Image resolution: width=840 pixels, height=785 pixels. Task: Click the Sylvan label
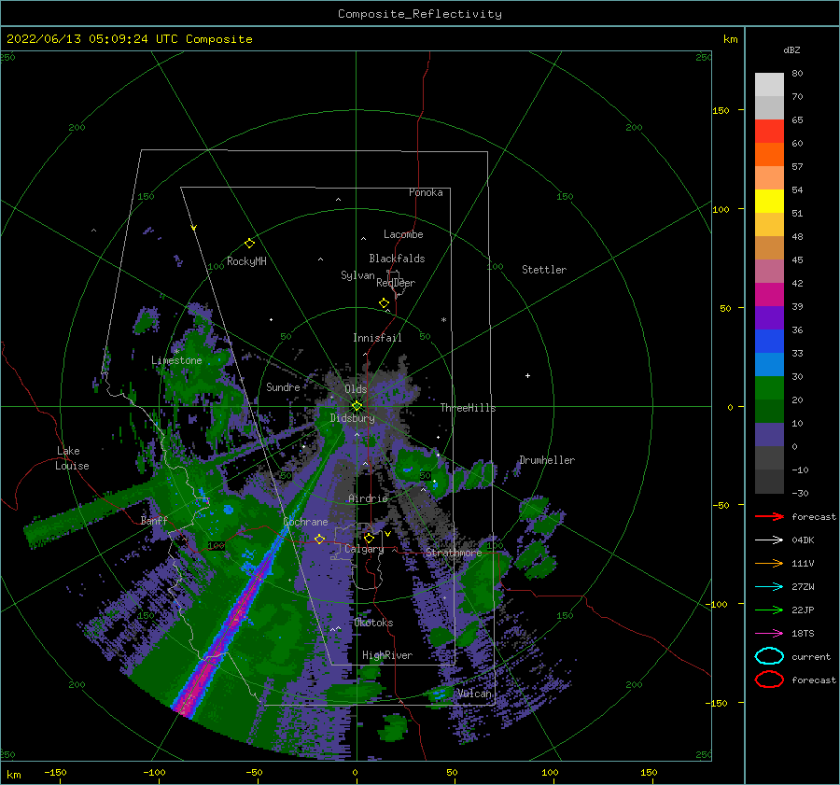[x=357, y=275]
